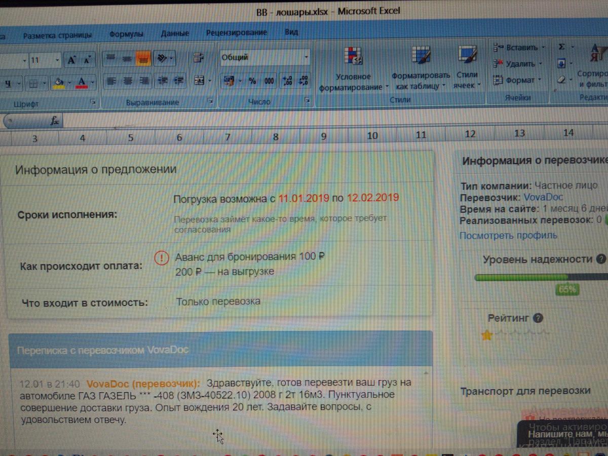Screen dimensions: 608x456
Task: Select column header 12
Action: pyautogui.click(x=470, y=134)
